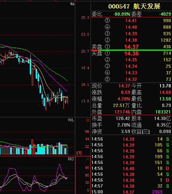Click the 流通 value 8.35亿
This screenshot has width=172, height=194.
(164, 125)
